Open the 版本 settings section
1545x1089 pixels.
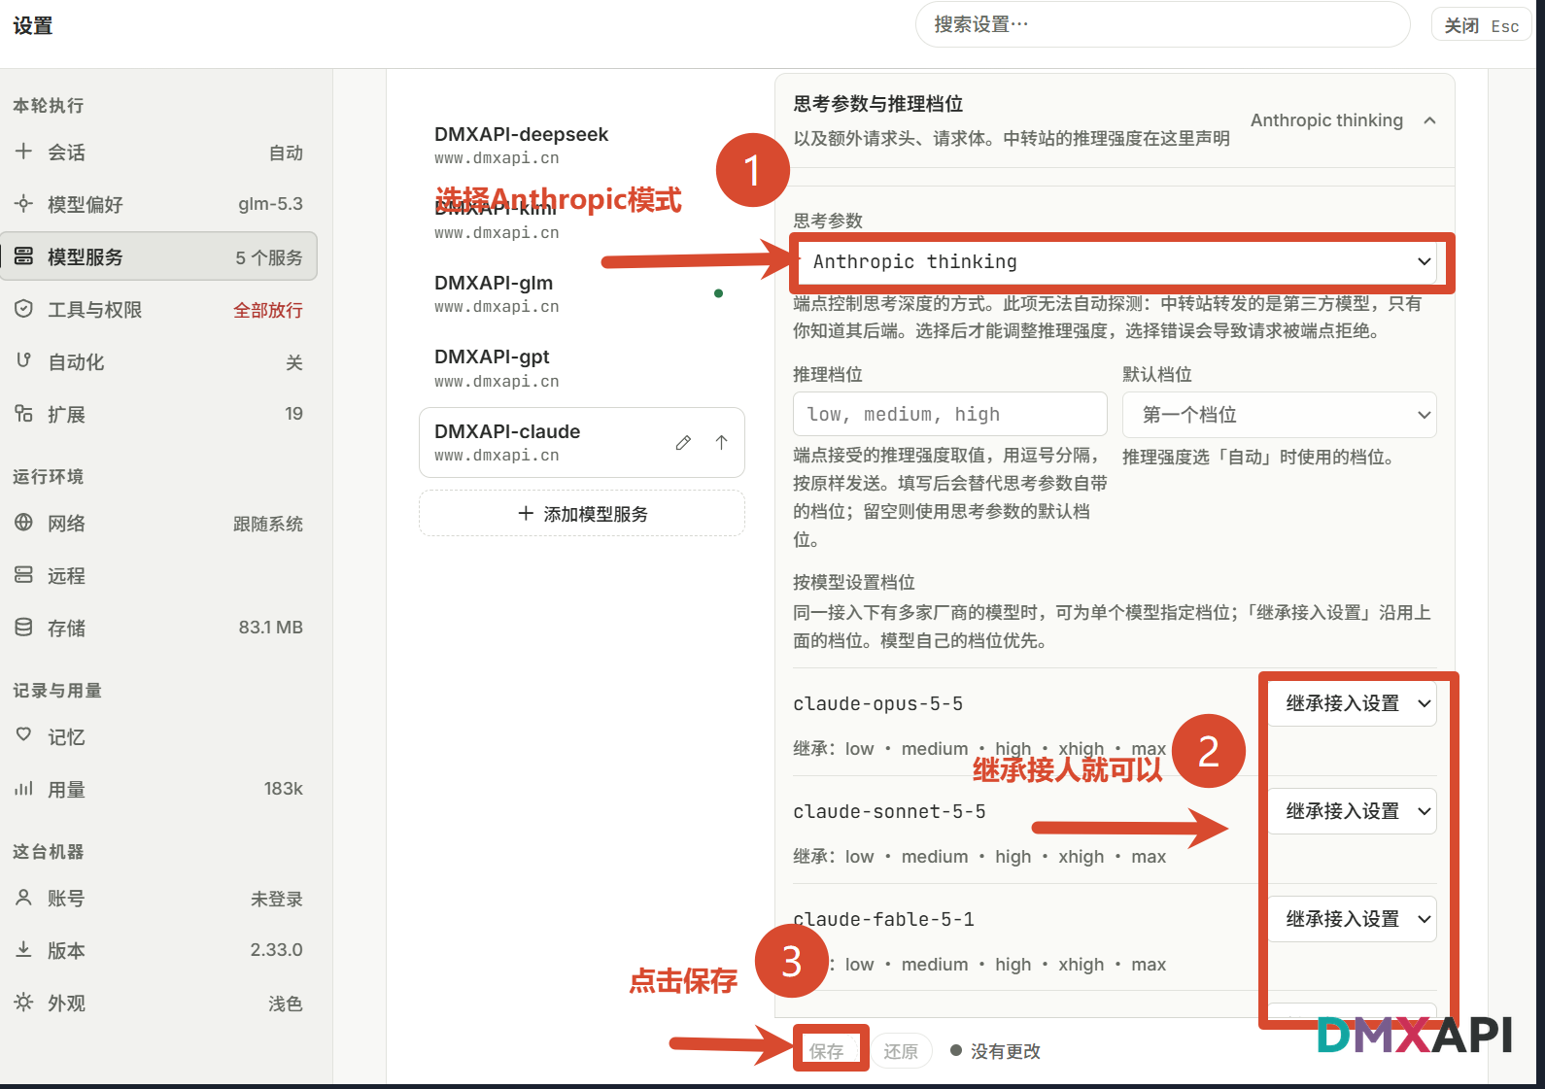point(158,951)
